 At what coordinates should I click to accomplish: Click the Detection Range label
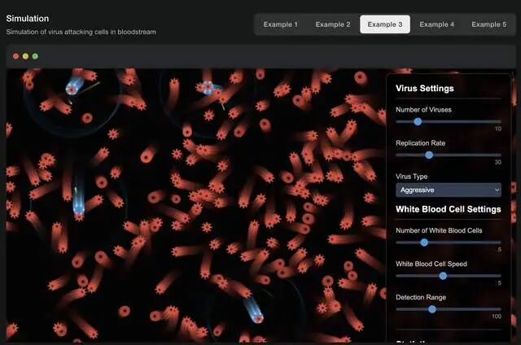(421, 297)
